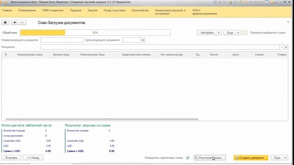The width and height of the screenshot is (294, 165).
Task: Click the << Назад button
Action: pyautogui.click(x=34, y=158)
